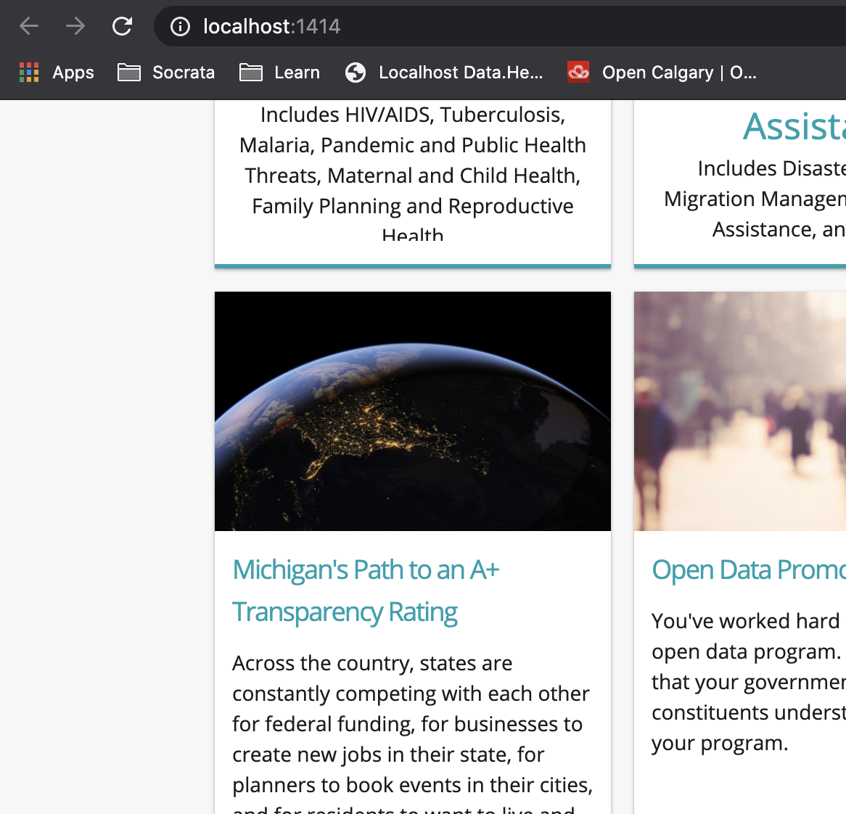
Task: Click the 'Includes HIV/AIDS, Tuberculosis' description text
Action: (x=413, y=173)
